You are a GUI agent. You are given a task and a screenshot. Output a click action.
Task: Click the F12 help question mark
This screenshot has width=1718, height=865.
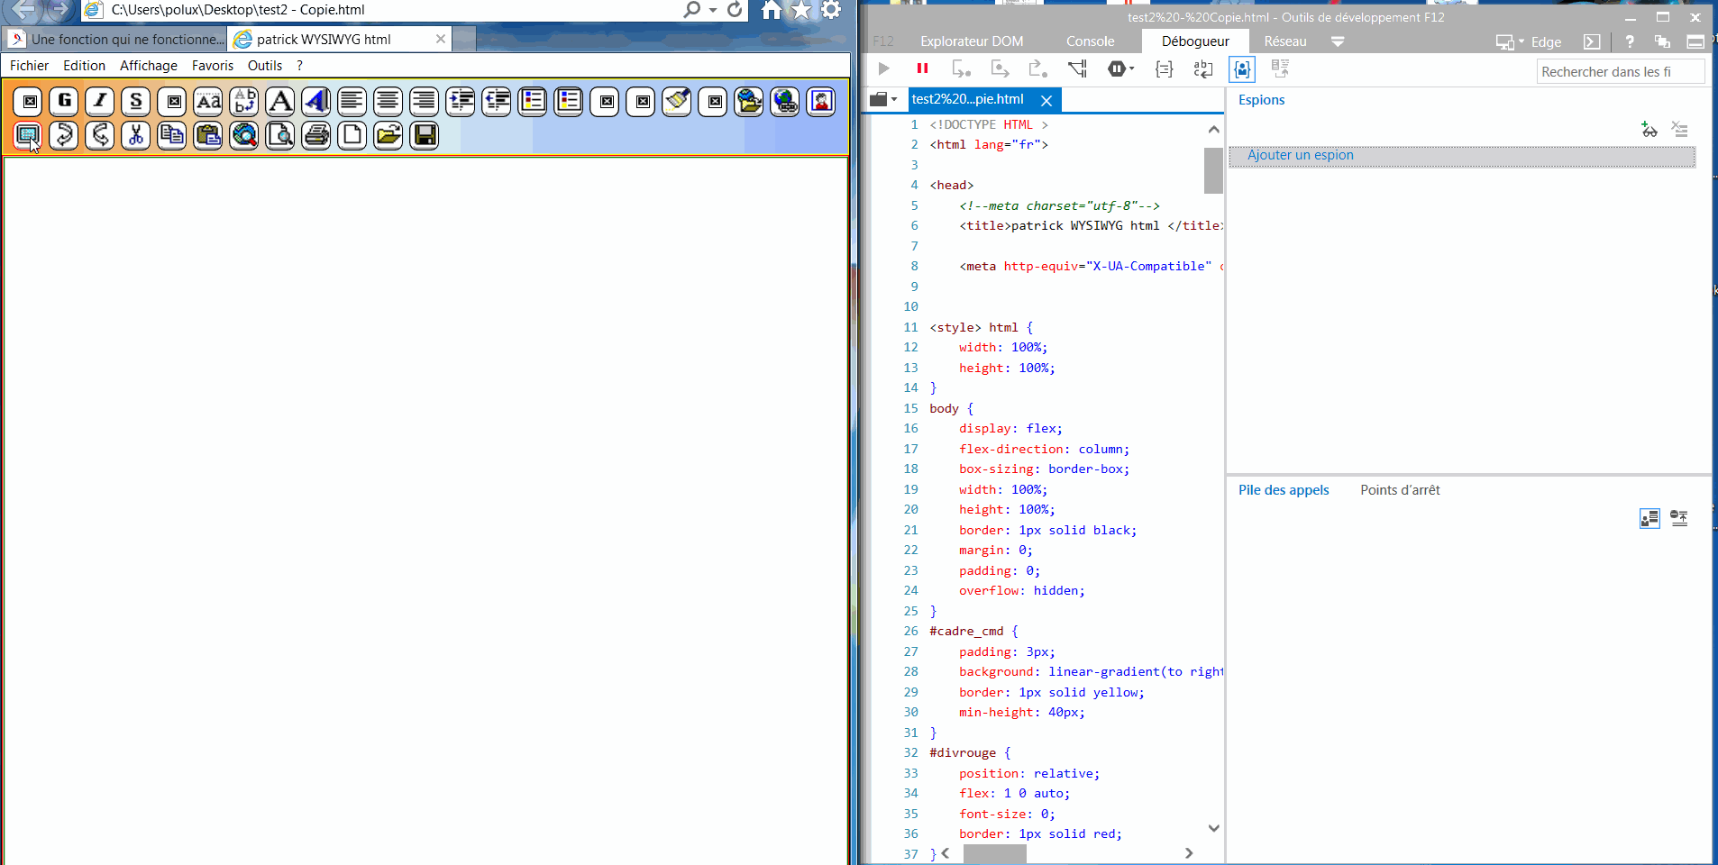(x=1630, y=41)
